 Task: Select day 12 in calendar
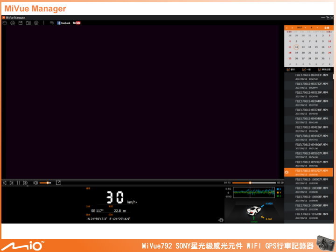tap(296, 47)
